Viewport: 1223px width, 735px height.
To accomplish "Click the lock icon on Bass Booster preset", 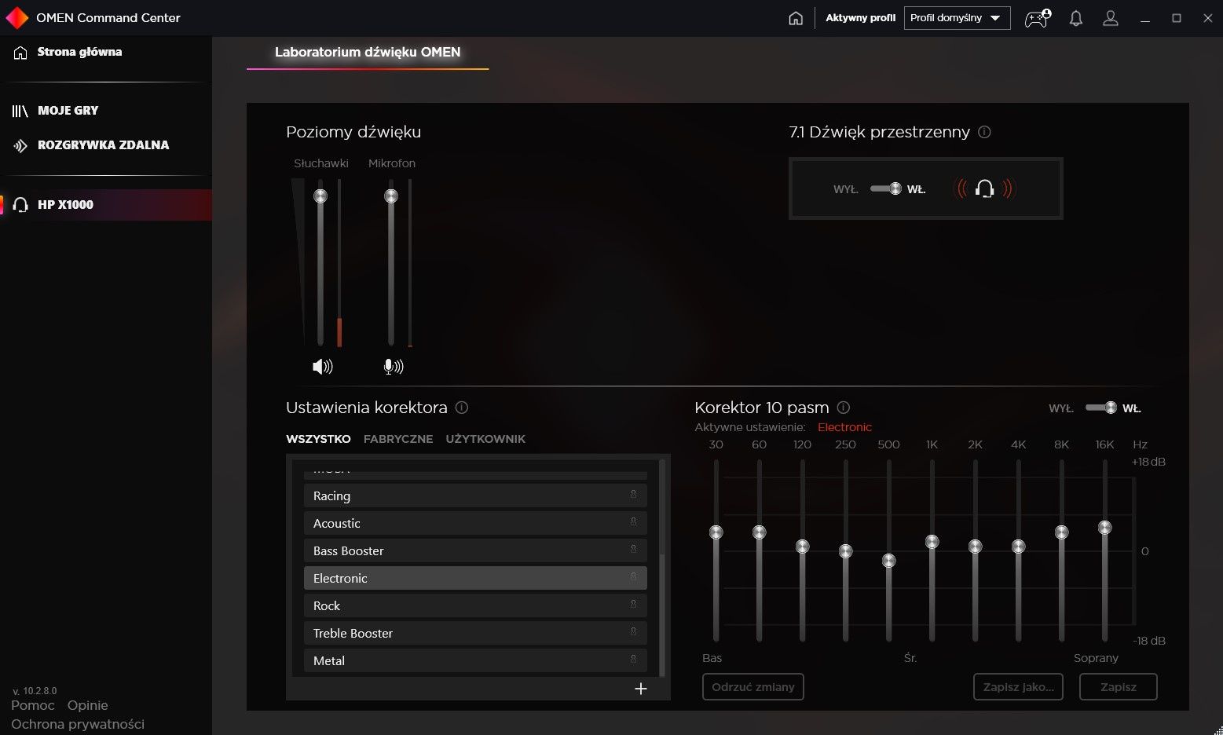I will point(633,550).
